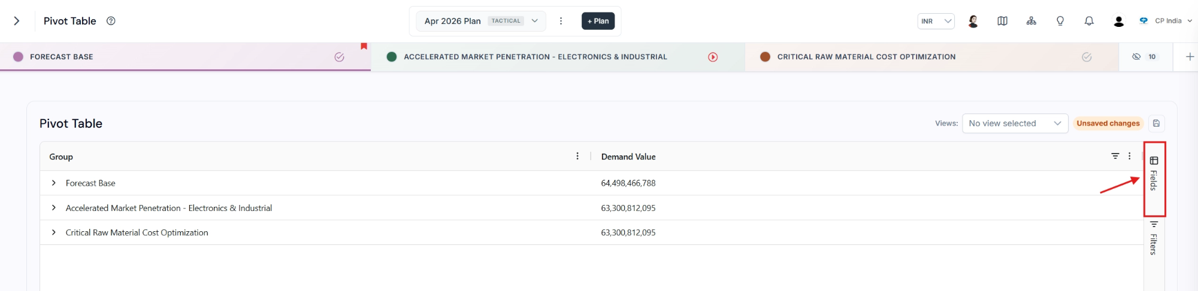The height and width of the screenshot is (291, 1198).
Task: Click value 64,498,466,788
Action: pos(628,183)
